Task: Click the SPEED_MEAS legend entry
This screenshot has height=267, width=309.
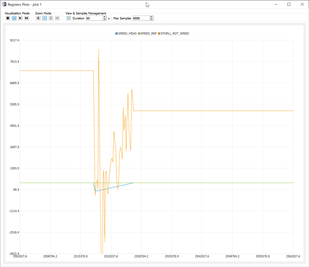Action: coord(126,33)
